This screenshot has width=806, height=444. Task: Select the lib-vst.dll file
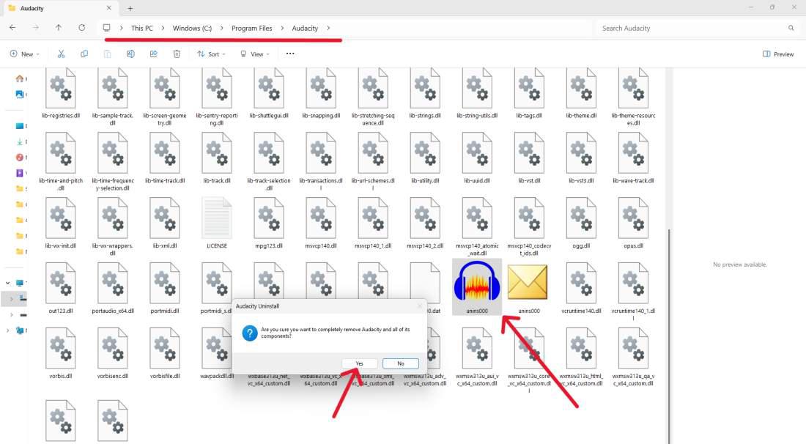pyautogui.click(x=528, y=158)
